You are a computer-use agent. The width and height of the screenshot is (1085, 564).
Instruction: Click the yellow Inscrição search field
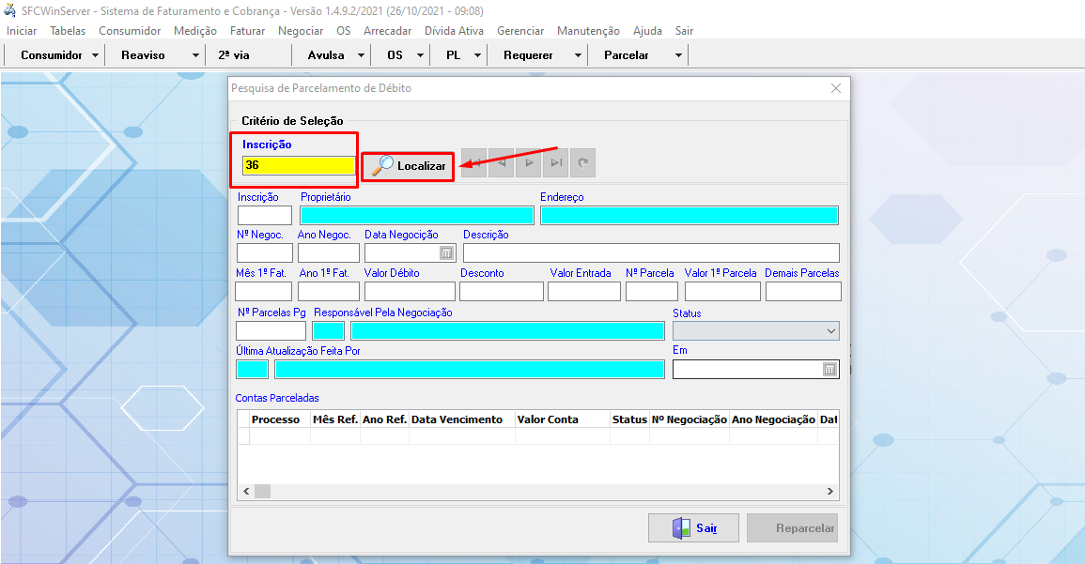(298, 166)
